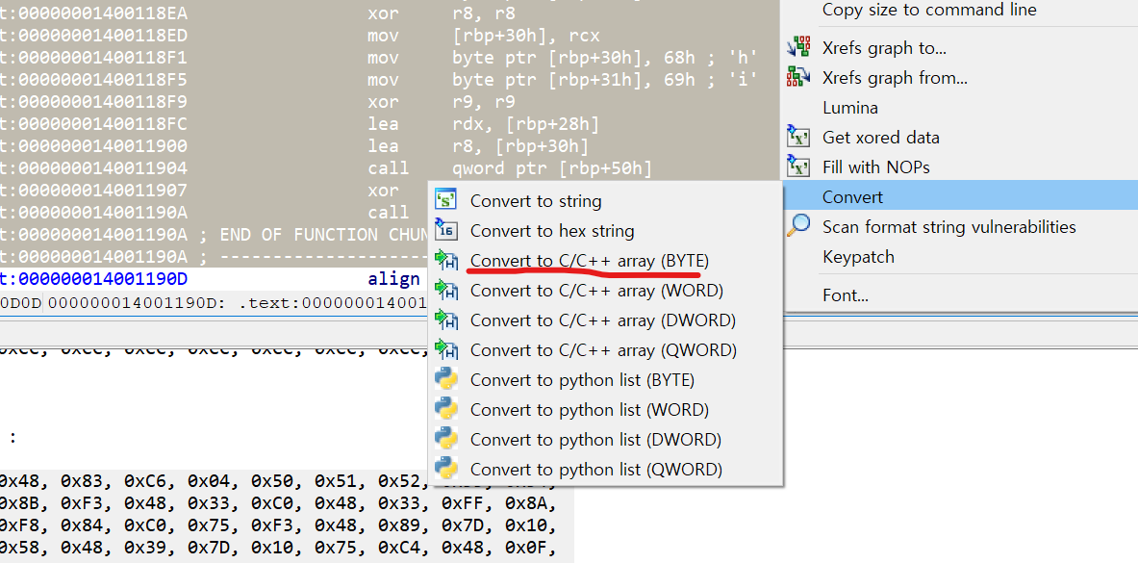Click the icon beside Convert to hex string
Viewport: 1138px width, 563px height.
(445, 230)
